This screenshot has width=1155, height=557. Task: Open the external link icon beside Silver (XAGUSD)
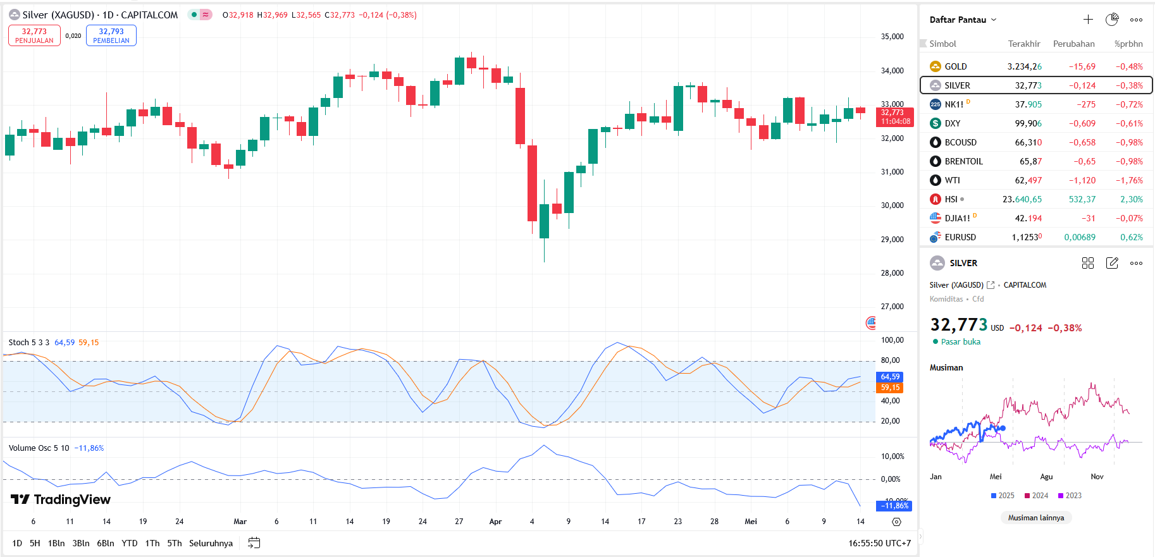click(x=991, y=285)
